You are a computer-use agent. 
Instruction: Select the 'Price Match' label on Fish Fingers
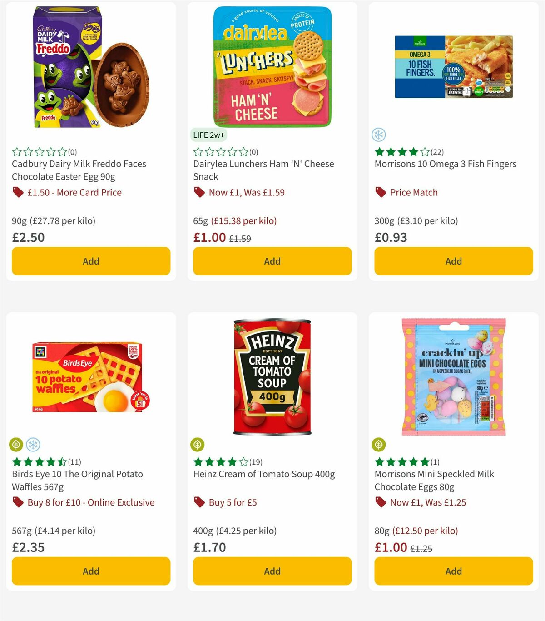point(414,192)
